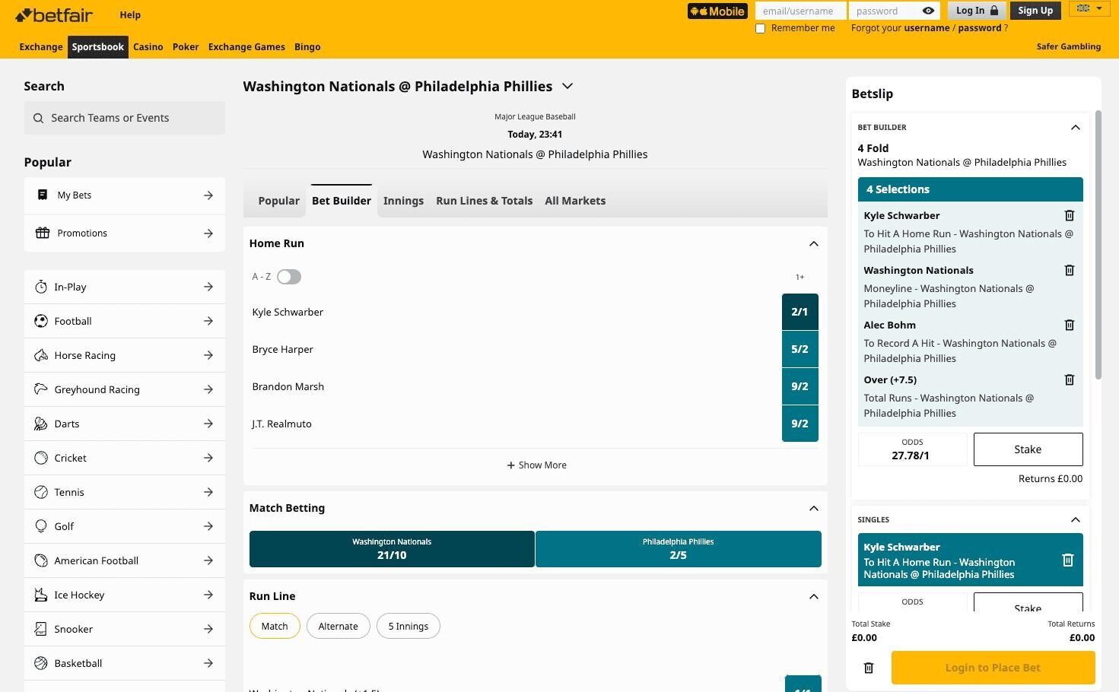1119x692 pixels.
Task: Show More home run players
Action: pyautogui.click(x=536, y=465)
